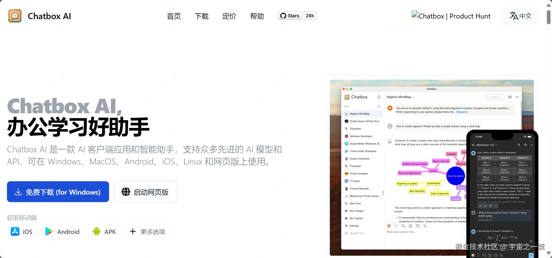Click the Chatbox AI logo icon

click(15, 16)
